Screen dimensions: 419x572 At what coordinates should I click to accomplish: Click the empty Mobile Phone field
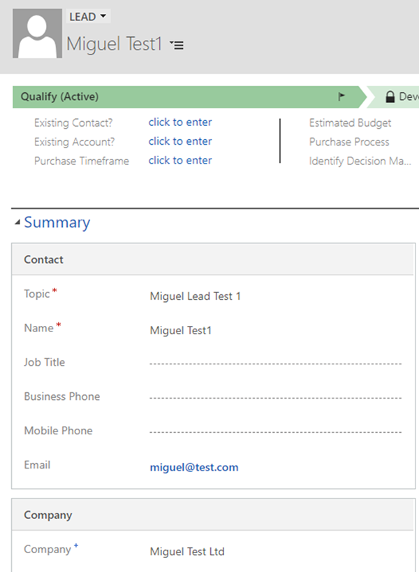pos(275,433)
